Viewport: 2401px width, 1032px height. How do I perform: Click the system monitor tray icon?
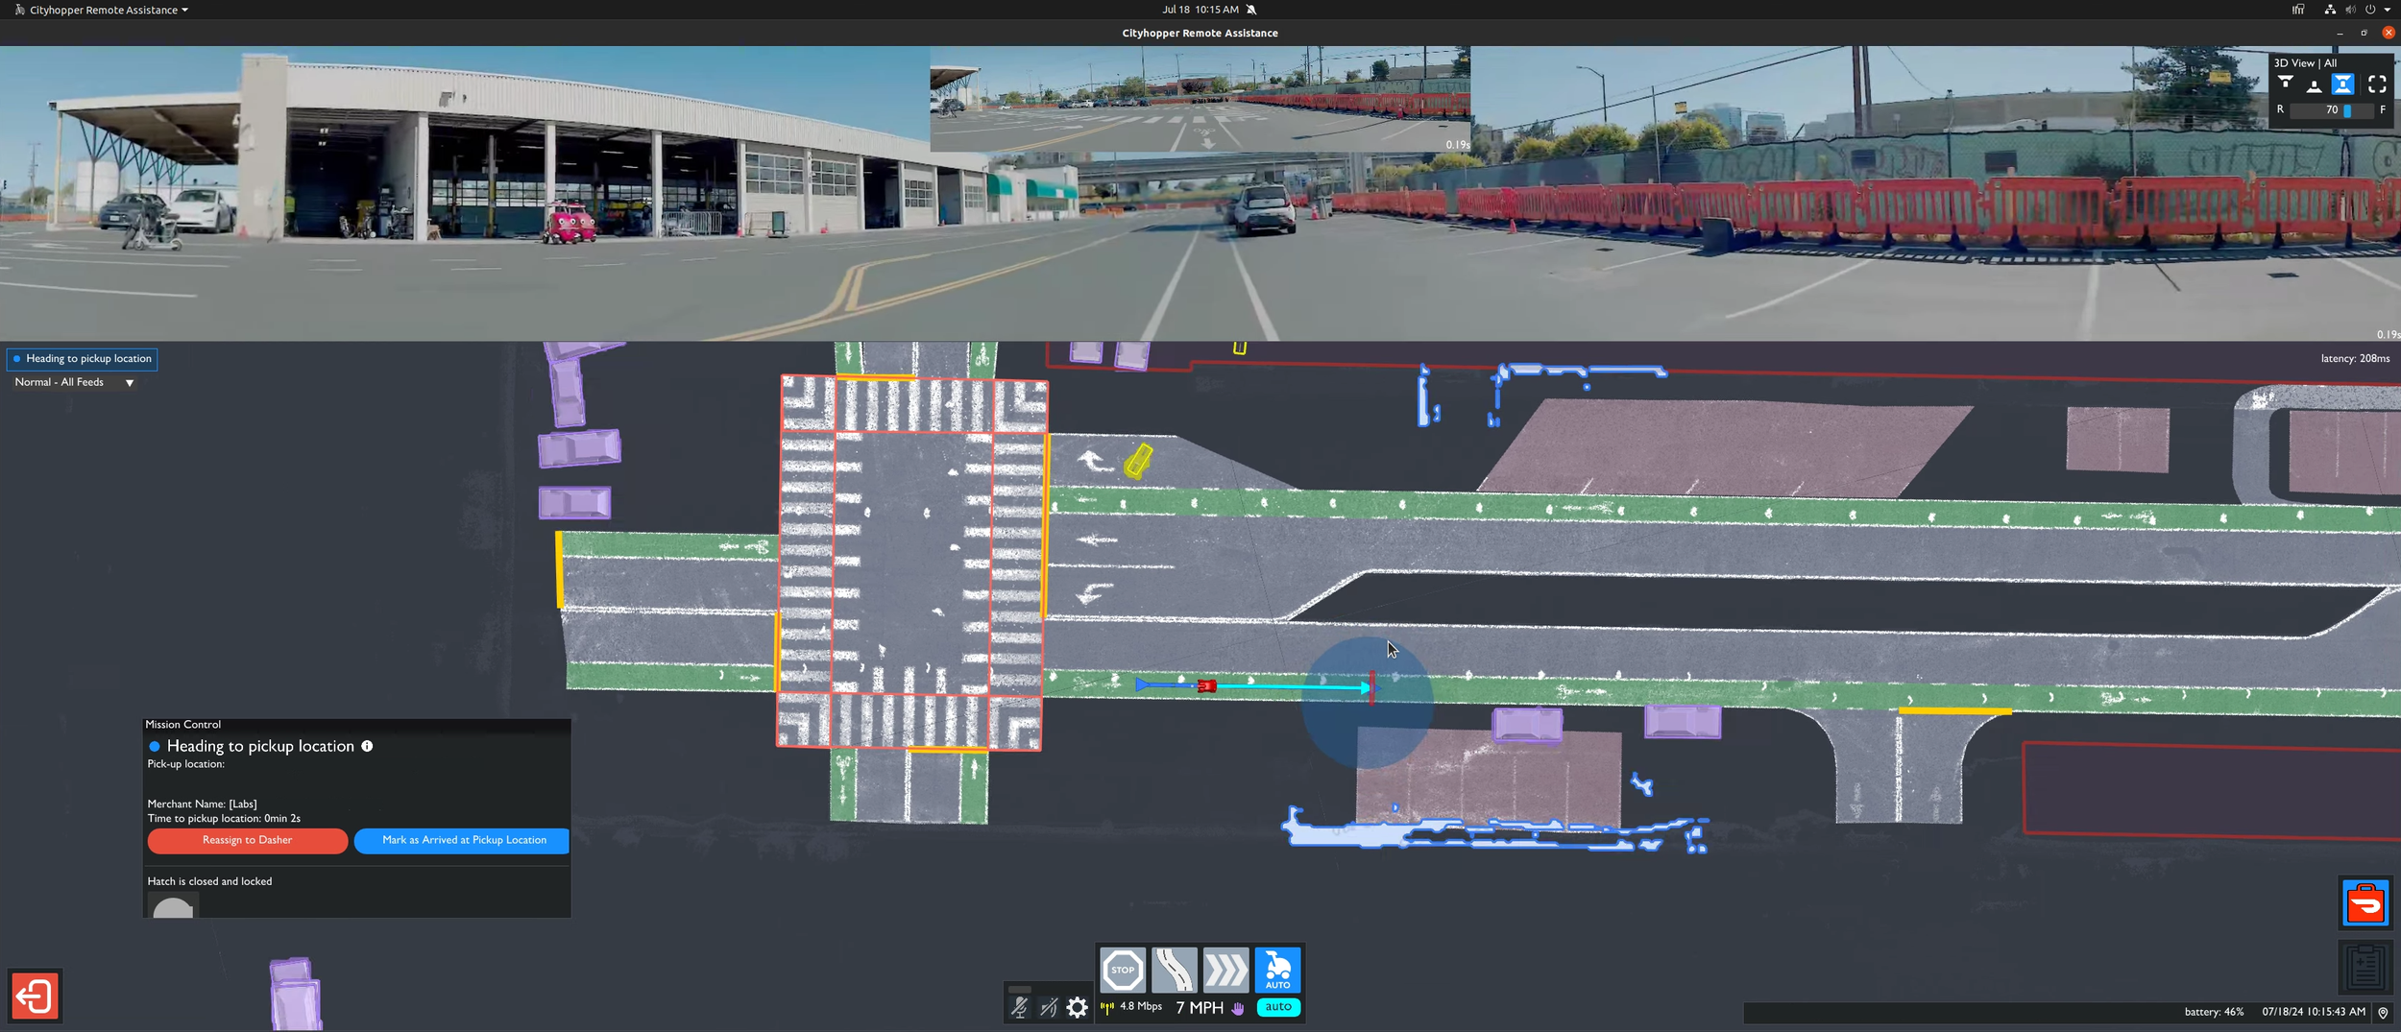click(x=2298, y=10)
